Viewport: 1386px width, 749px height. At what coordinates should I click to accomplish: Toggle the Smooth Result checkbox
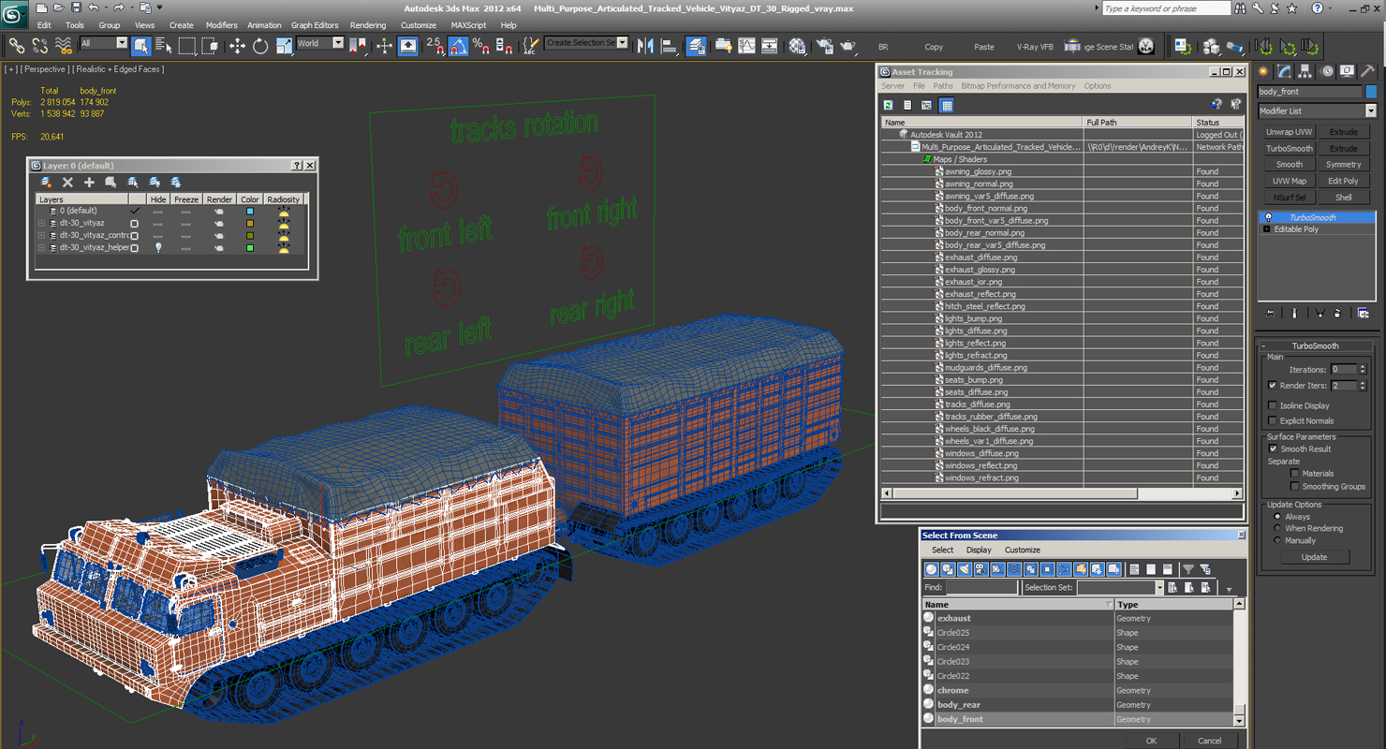click(1272, 448)
